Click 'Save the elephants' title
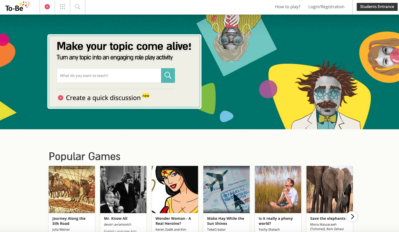Image resolution: width=399 pixels, height=232 pixels. pos(328,218)
